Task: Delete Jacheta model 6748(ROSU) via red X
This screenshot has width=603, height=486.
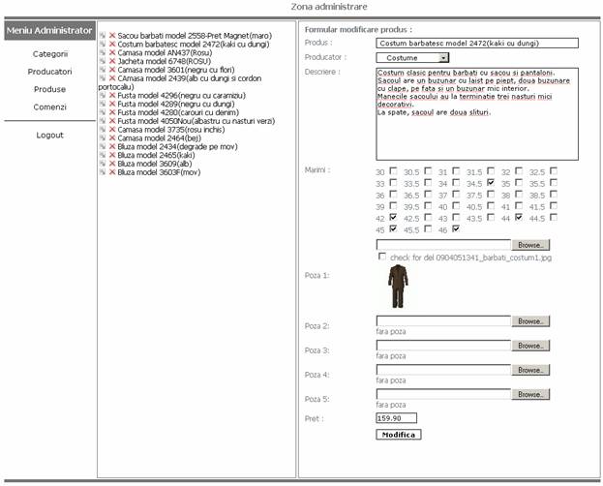Action: point(112,61)
